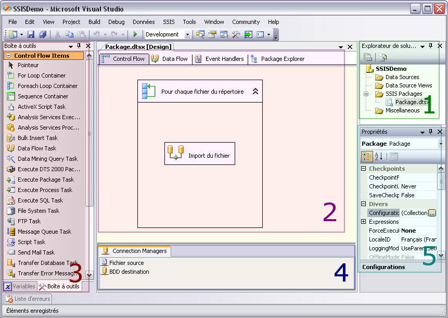This screenshot has width=448, height=318.
Task: Open the Variables tab at the bottom left
Action: tap(20, 286)
